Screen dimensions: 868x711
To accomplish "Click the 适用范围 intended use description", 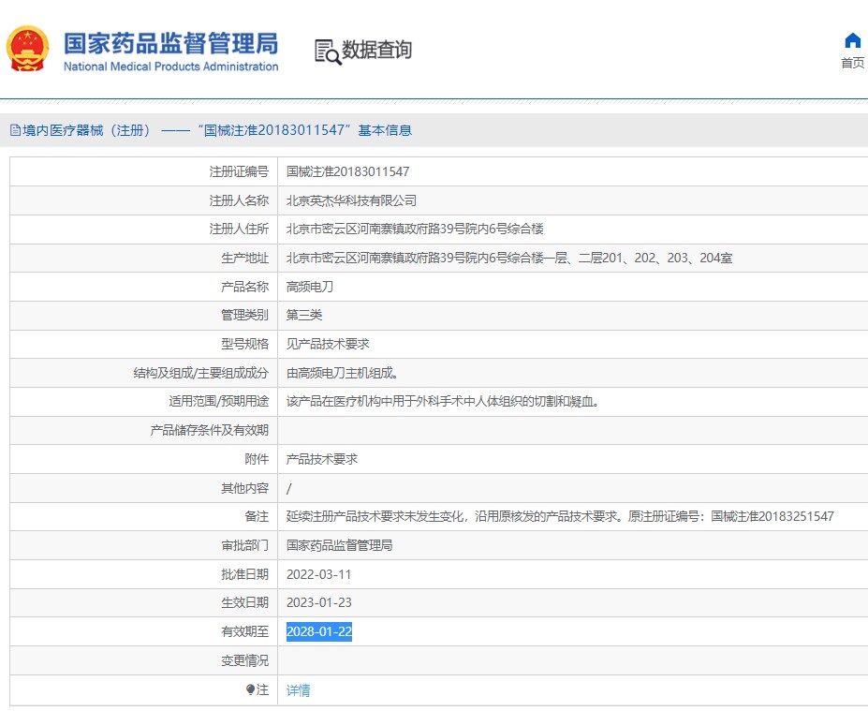I will 442,402.
